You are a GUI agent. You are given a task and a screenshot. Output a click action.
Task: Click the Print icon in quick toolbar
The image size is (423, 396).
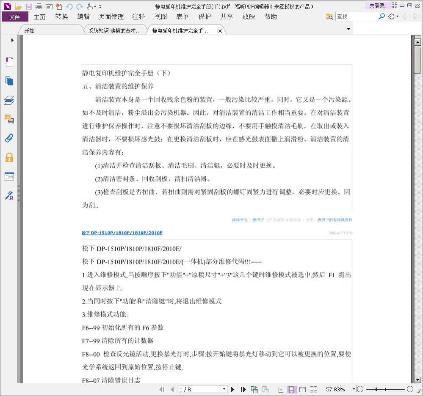point(39,6)
